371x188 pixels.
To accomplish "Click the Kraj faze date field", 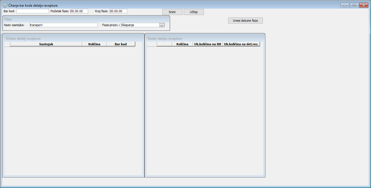I will point(118,11).
